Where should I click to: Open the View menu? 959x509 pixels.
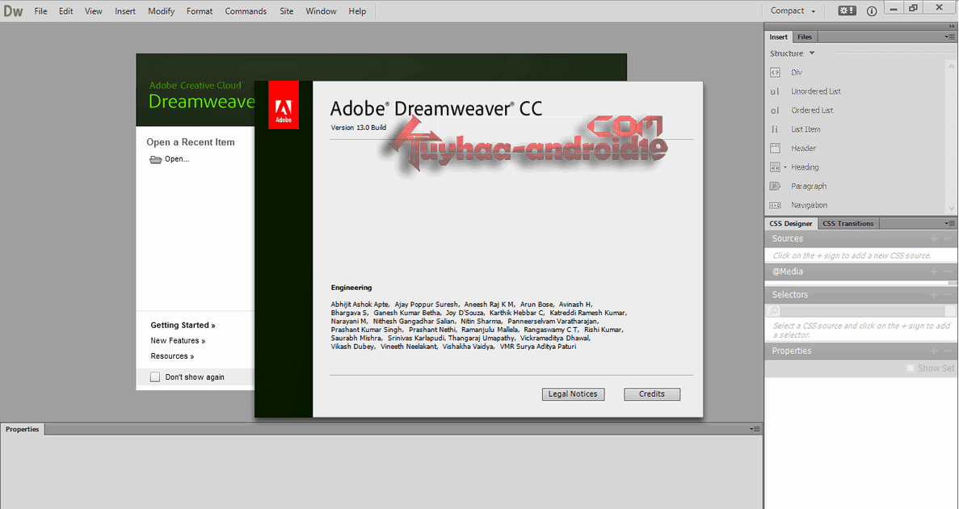click(94, 11)
